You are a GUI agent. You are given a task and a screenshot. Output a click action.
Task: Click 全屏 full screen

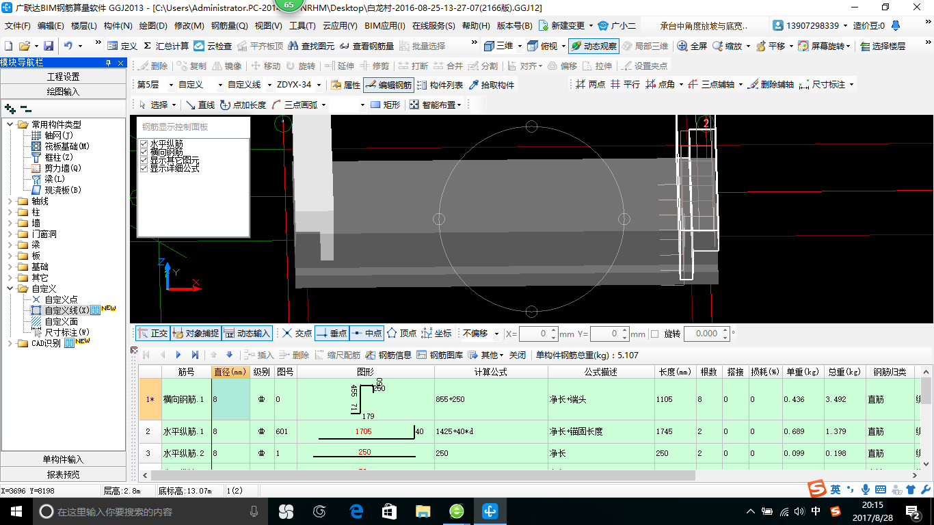pyautogui.click(x=692, y=46)
